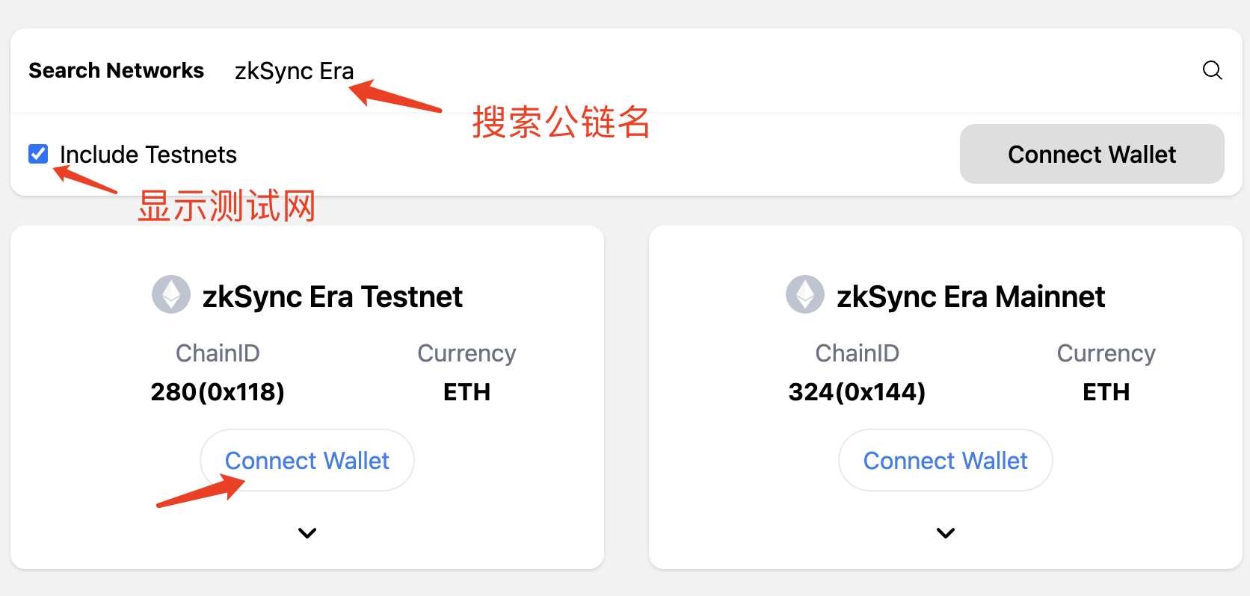Click the zkSync Era Testnet Ethereum logo
This screenshot has height=596, width=1250.
(x=171, y=294)
